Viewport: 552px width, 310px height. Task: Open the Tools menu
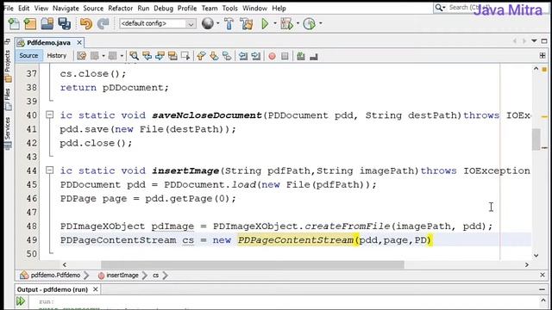(230, 8)
